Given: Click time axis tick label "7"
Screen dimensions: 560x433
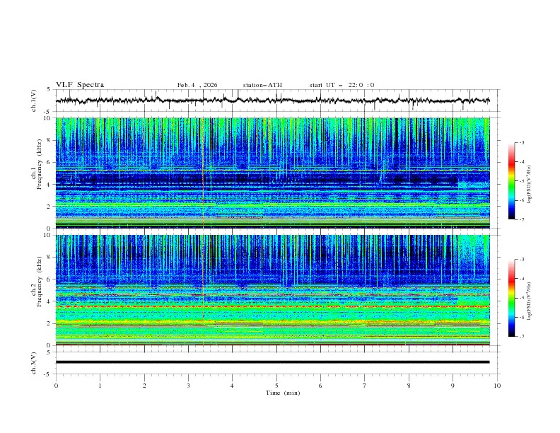Looking at the screenshot, I should pyautogui.click(x=365, y=386).
